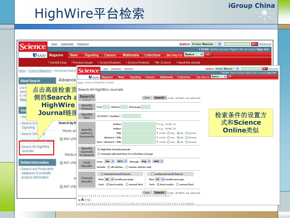Click the DOI number input field

131,116
